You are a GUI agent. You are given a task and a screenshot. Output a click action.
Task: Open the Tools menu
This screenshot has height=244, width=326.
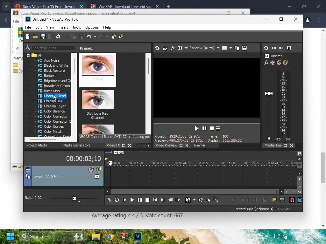[x=76, y=27]
